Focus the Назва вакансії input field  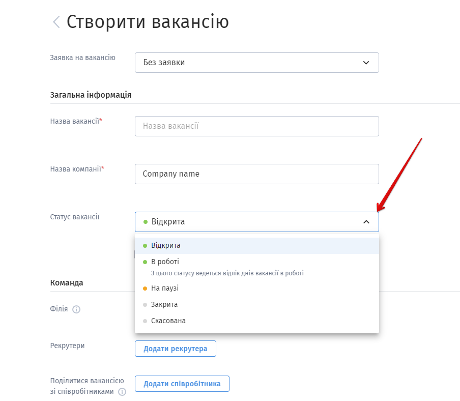(256, 126)
